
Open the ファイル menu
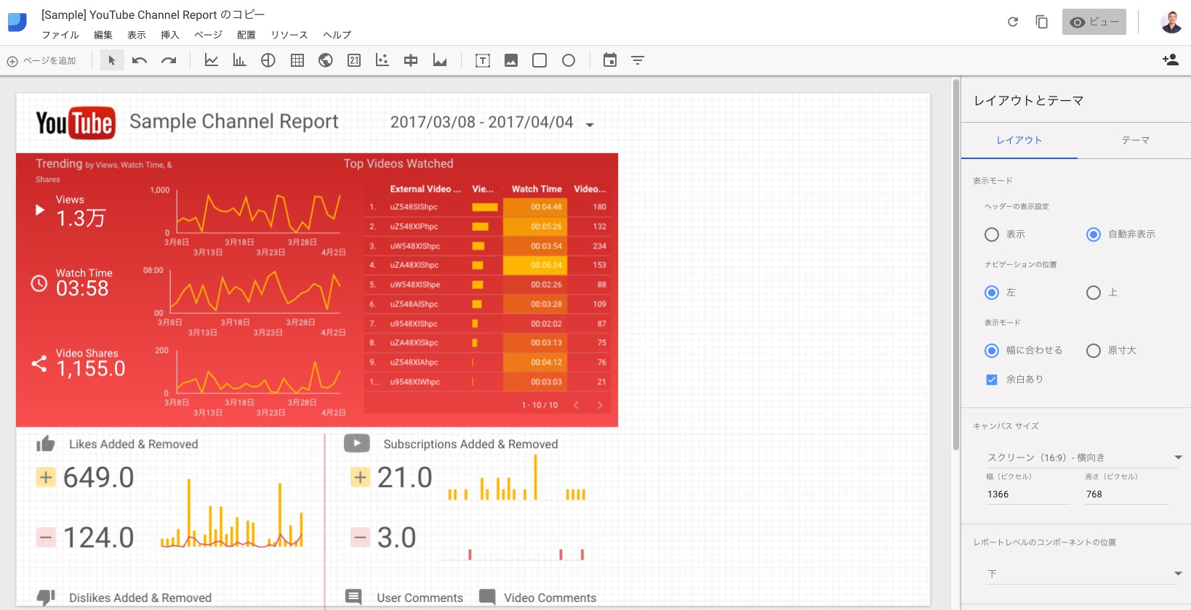tap(60, 35)
